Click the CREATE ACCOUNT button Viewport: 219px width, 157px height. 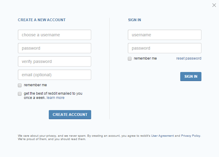[70, 115]
